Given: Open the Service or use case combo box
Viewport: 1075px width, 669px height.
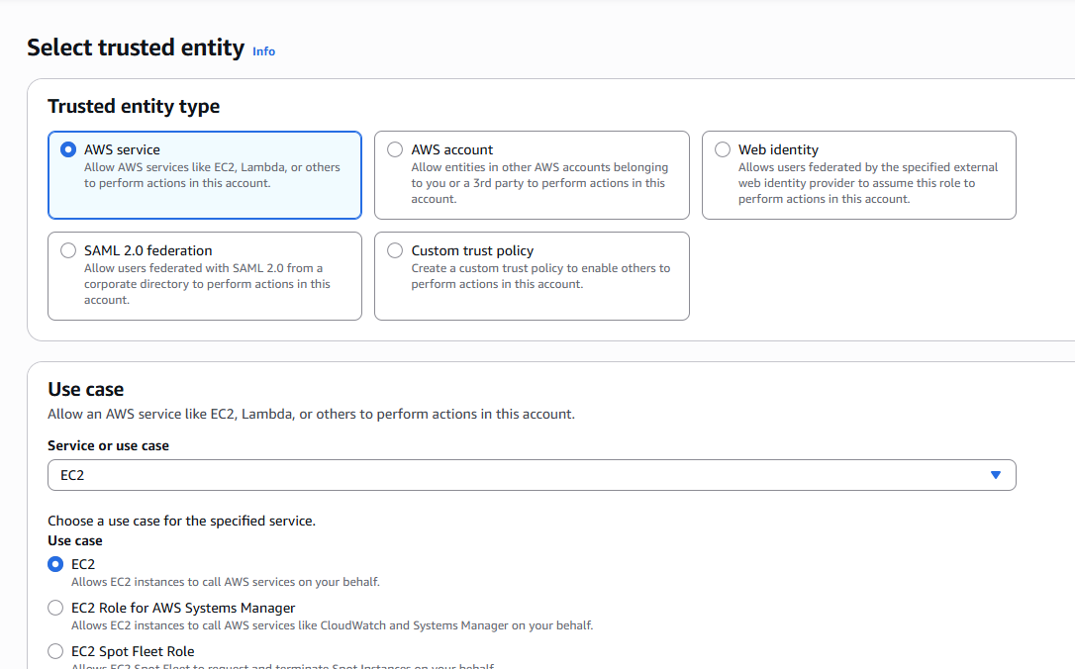Looking at the screenshot, I should point(531,475).
